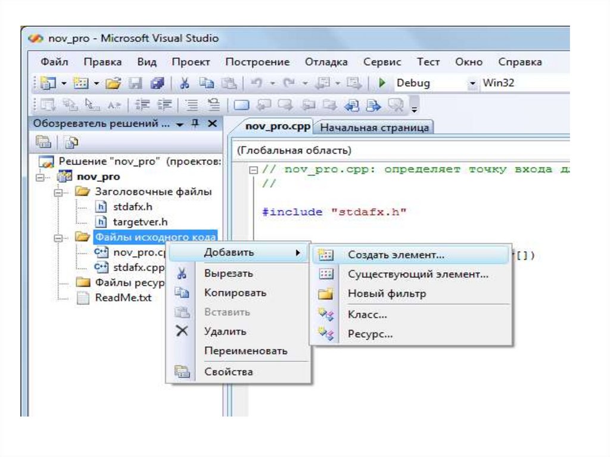Viewport: 610px width, 457px height.
Task: Click the Save All toolbar icon
Action: click(x=157, y=83)
